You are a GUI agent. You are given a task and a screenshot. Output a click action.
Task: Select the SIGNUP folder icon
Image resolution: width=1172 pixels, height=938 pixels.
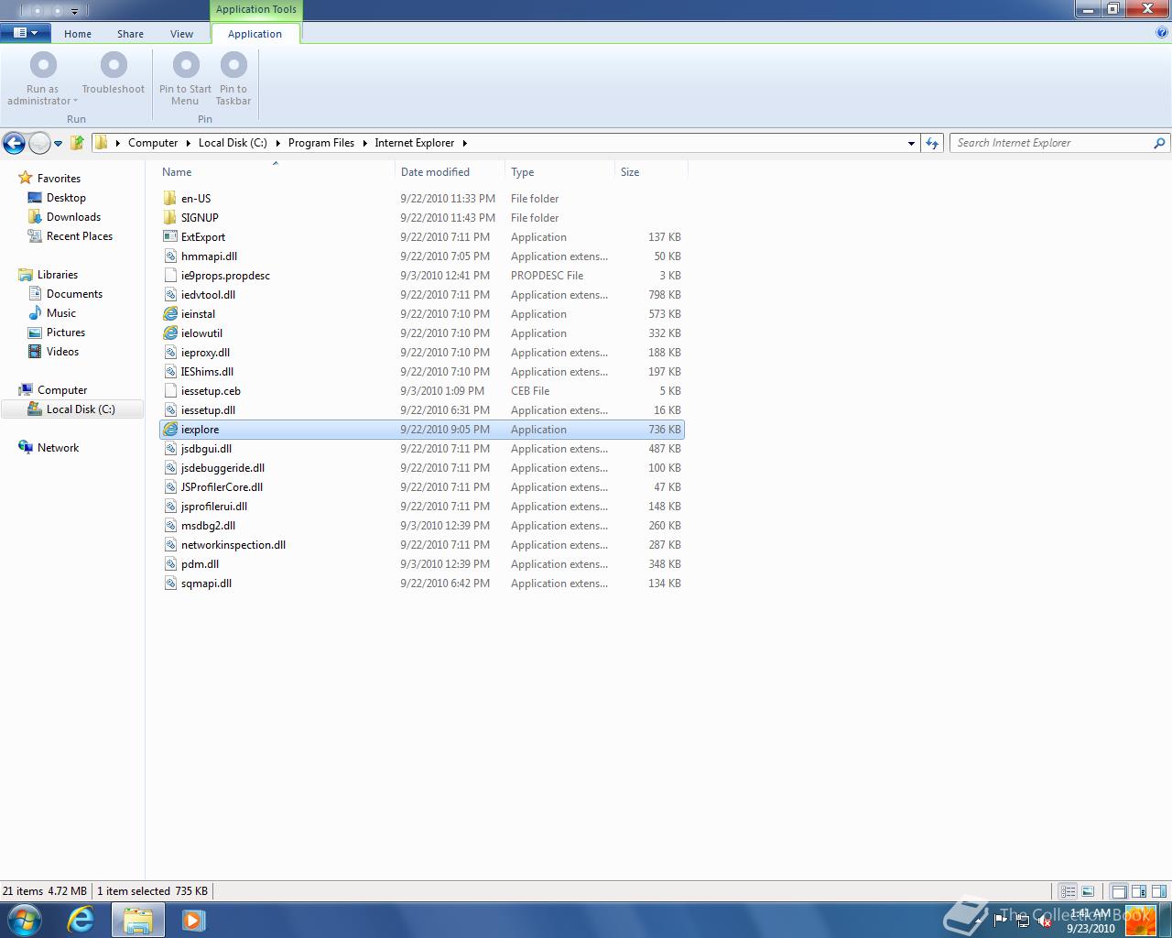(170, 217)
